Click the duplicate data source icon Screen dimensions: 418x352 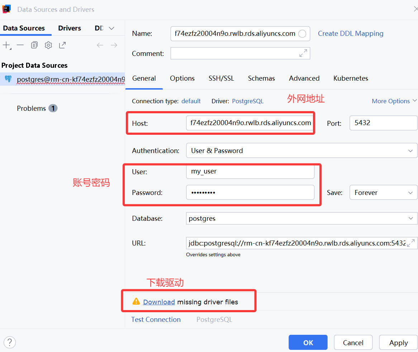[x=34, y=45]
